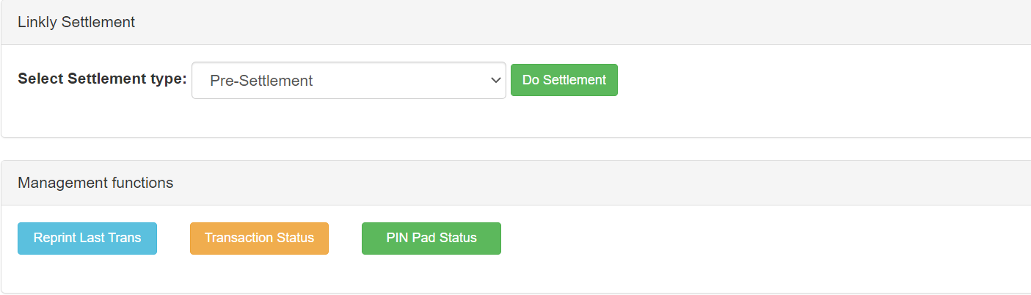The height and width of the screenshot is (295, 1031).
Task: Query PIN pad status
Action: 431,238
